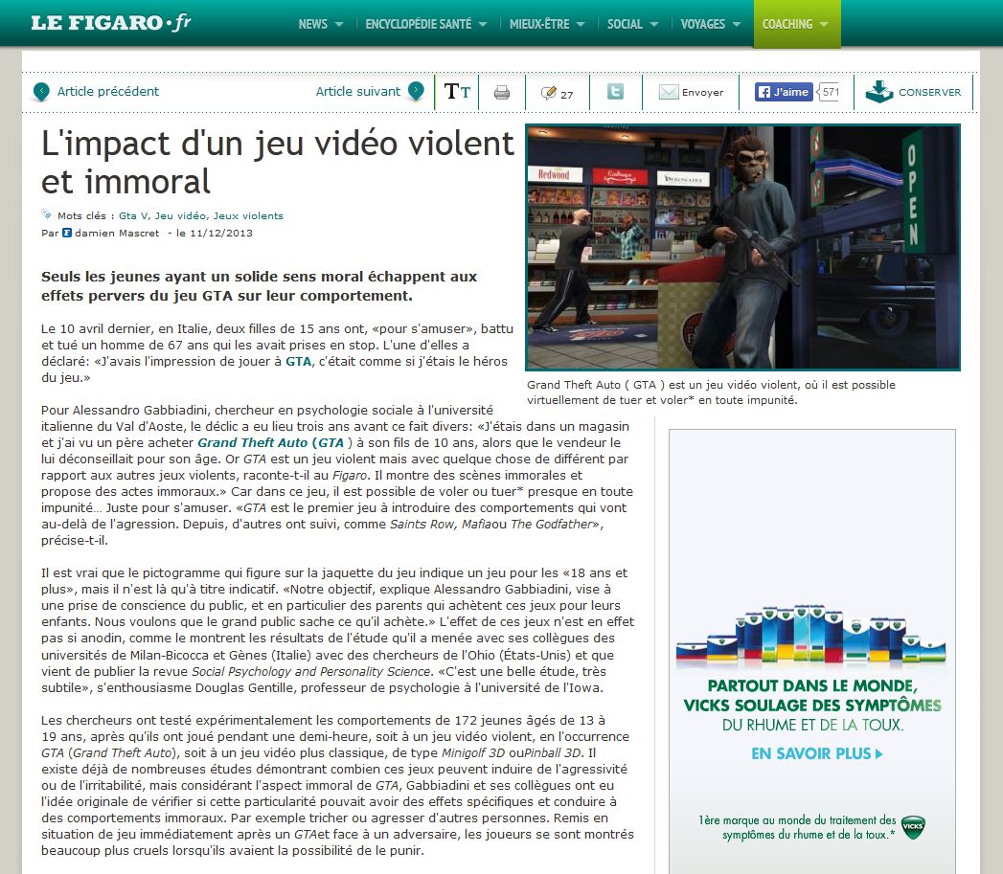This screenshot has width=1003, height=874.
Task: Open the GTA screenshot image
Action: tap(742, 247)
